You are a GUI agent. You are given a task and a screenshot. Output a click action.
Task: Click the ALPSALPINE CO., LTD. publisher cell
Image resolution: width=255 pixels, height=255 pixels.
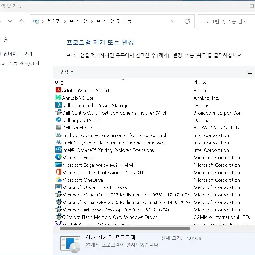[217, 128]
